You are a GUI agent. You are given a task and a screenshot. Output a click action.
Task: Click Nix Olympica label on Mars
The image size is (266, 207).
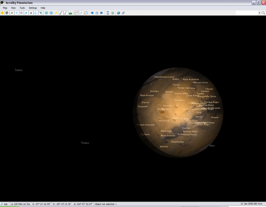pos(164,109)
